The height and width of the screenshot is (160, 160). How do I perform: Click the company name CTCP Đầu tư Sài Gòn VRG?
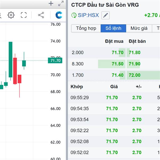[x=105, y=5]
